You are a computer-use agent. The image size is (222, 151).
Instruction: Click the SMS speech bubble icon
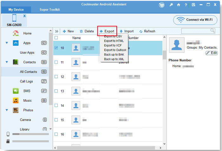pyautogui.click(x=16, y=91)
